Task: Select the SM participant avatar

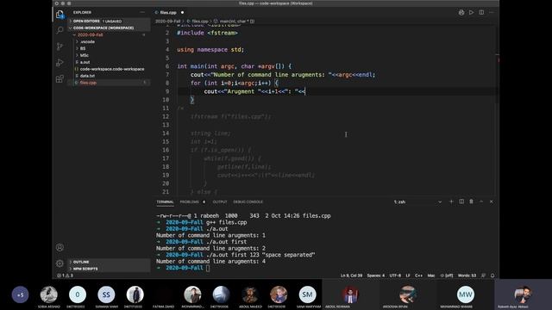Action: click(x=307, y=294)
